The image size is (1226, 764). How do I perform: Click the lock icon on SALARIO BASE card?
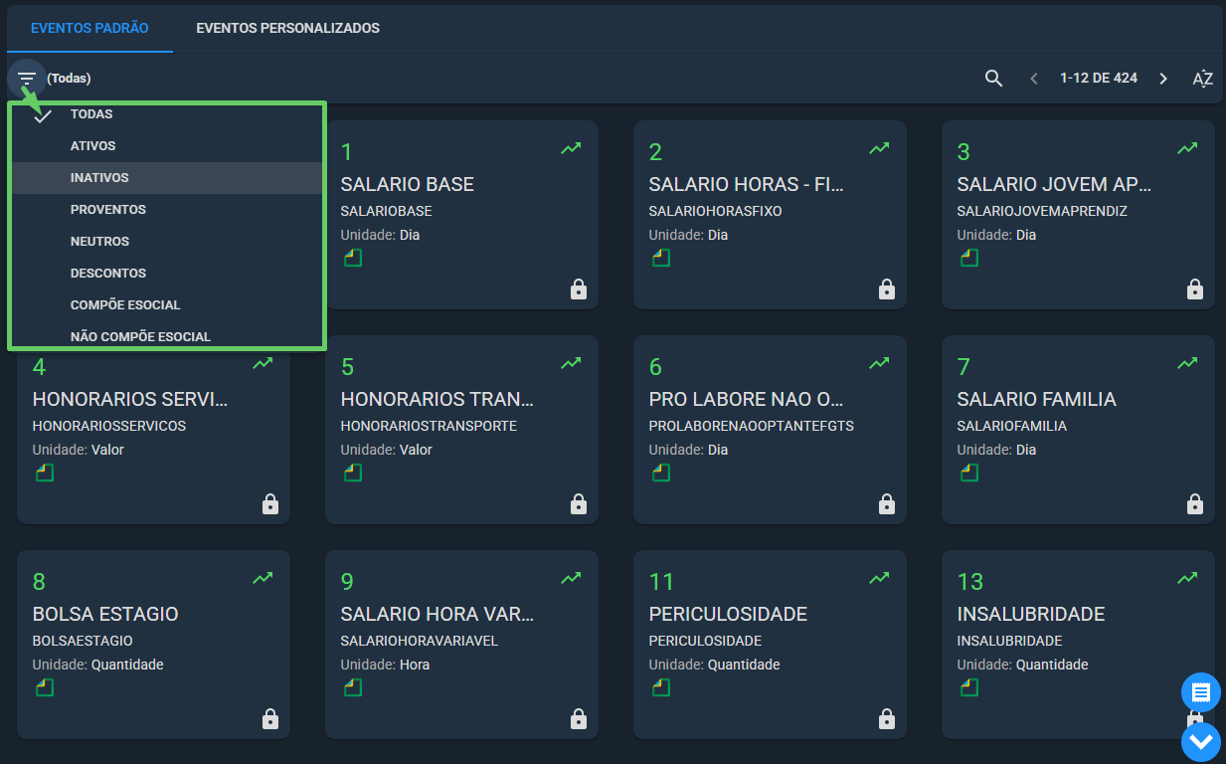click(x=579, y=289)
